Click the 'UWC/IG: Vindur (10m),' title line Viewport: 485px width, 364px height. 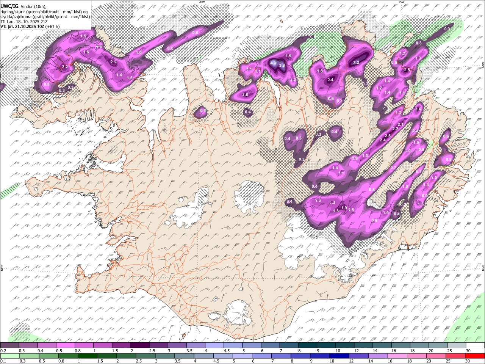pyautogui.click(x=24, y=6)
